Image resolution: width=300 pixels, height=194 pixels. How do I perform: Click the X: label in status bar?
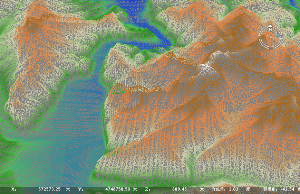tap(14, 189)
